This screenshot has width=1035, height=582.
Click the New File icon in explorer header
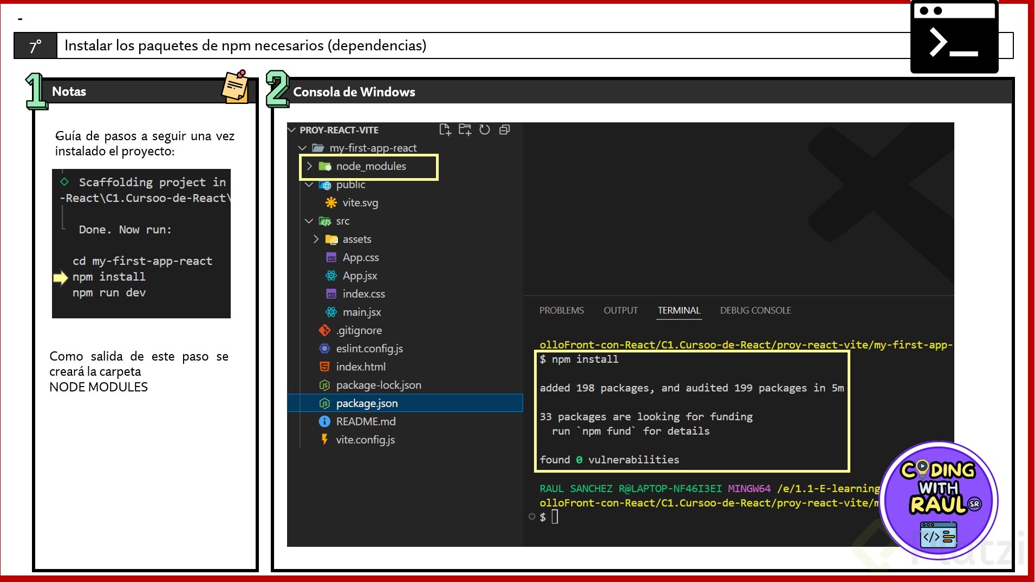pyautogui.click(x=445, y=130)
